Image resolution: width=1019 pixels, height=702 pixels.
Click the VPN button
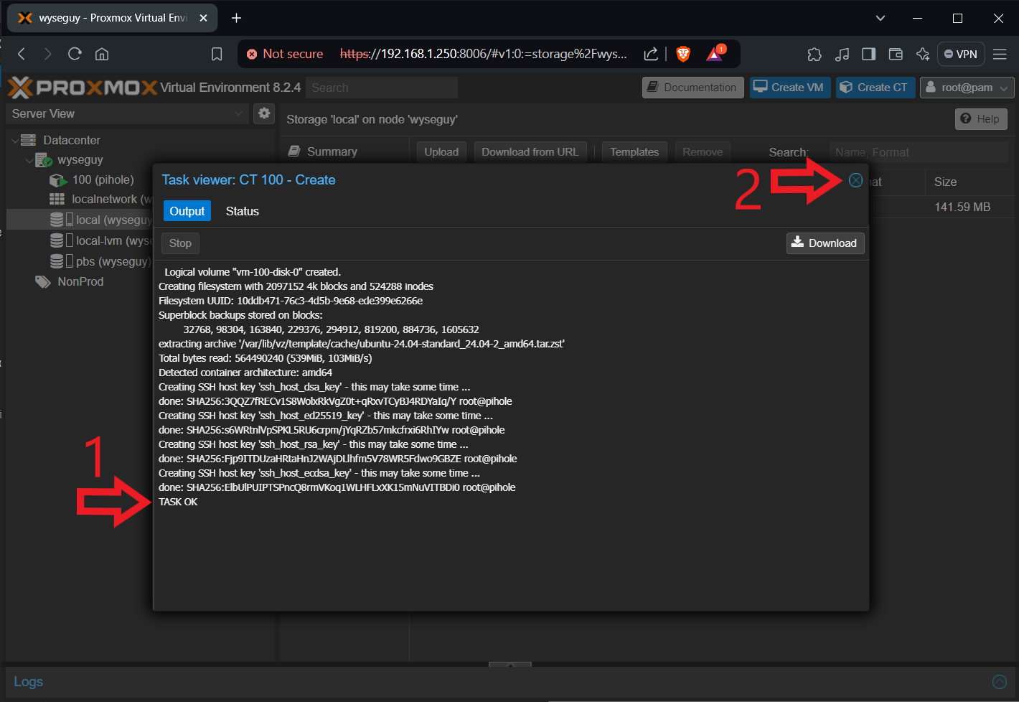(x=960, y=54)
